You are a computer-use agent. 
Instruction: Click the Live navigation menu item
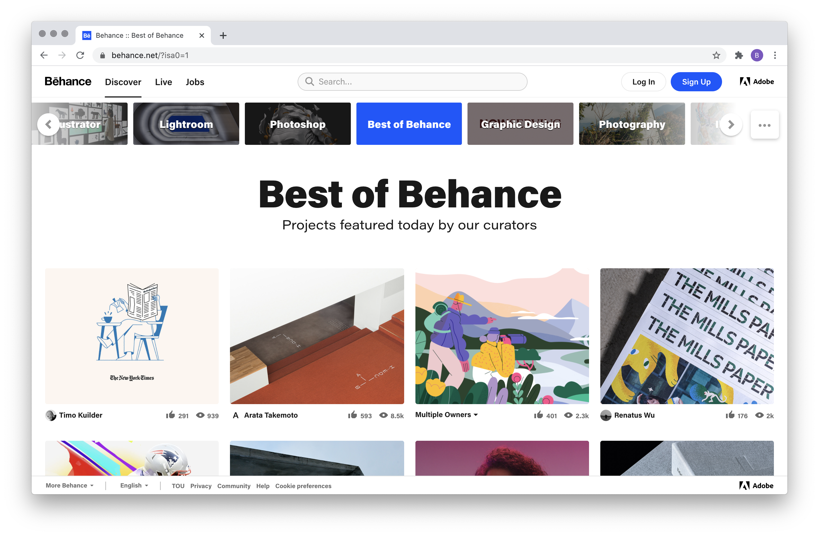(163, 82)
